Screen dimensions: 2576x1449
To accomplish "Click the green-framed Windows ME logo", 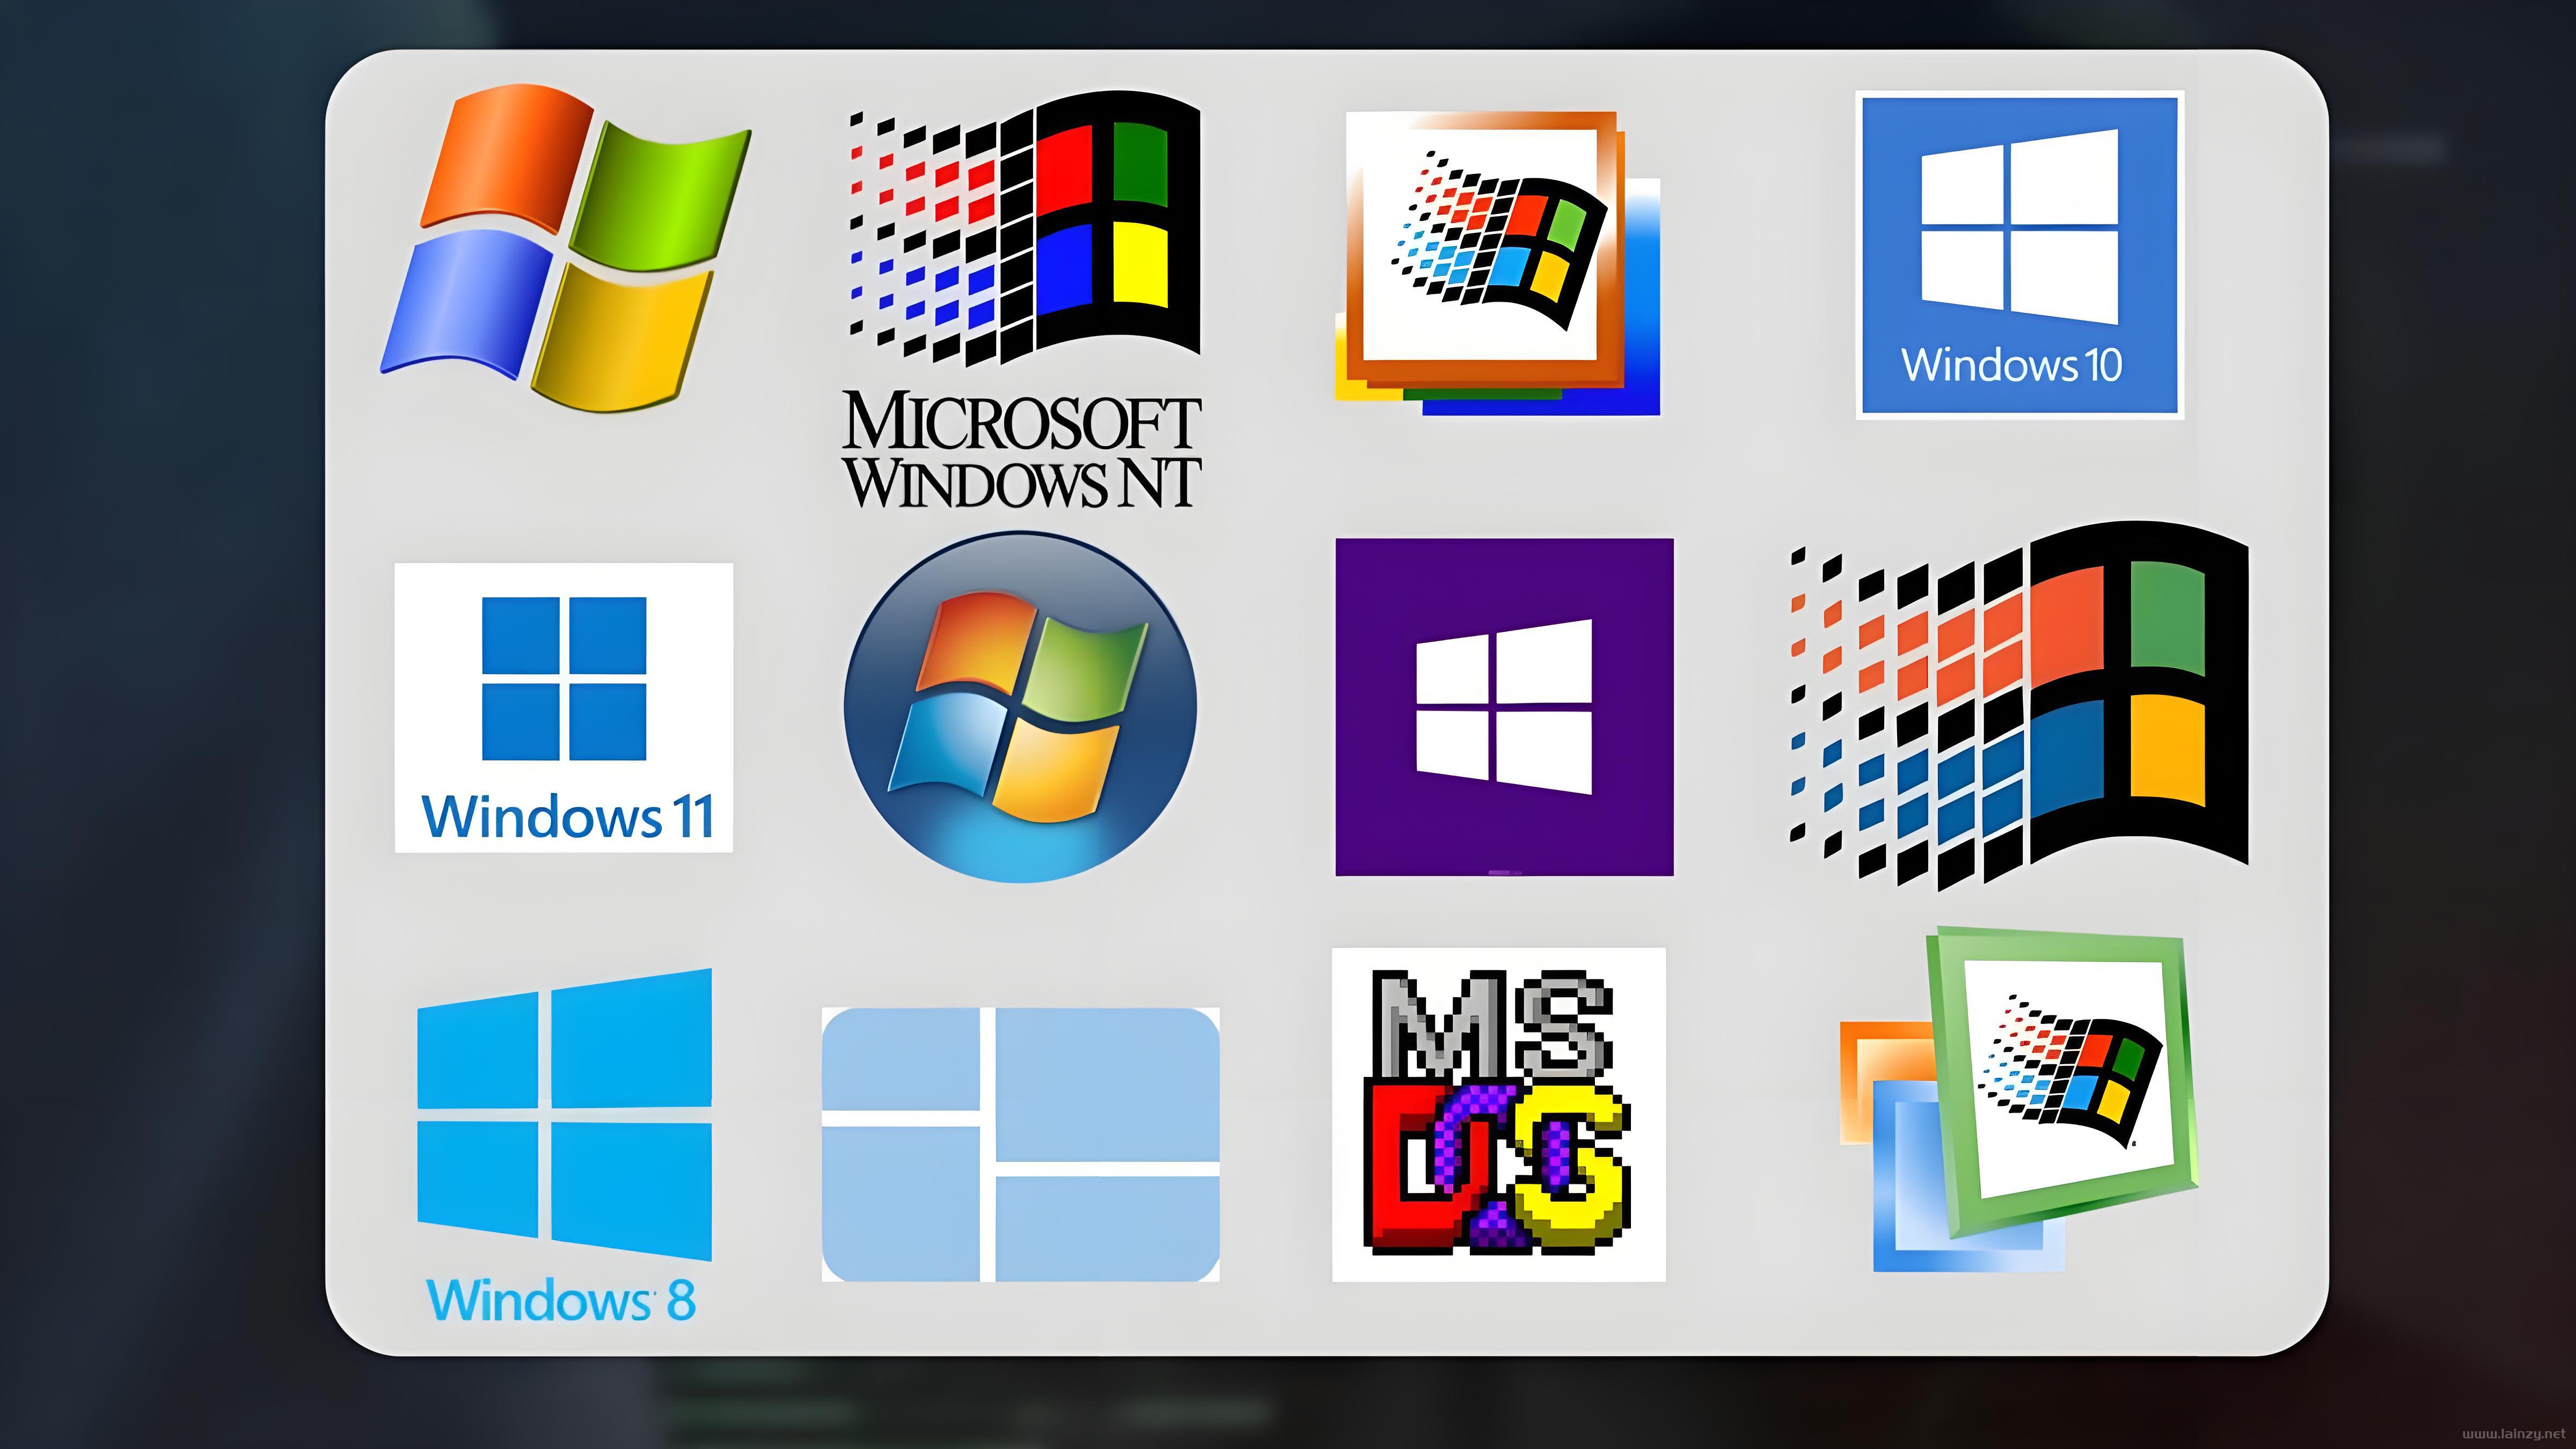I will (x=2019, y=1099).
